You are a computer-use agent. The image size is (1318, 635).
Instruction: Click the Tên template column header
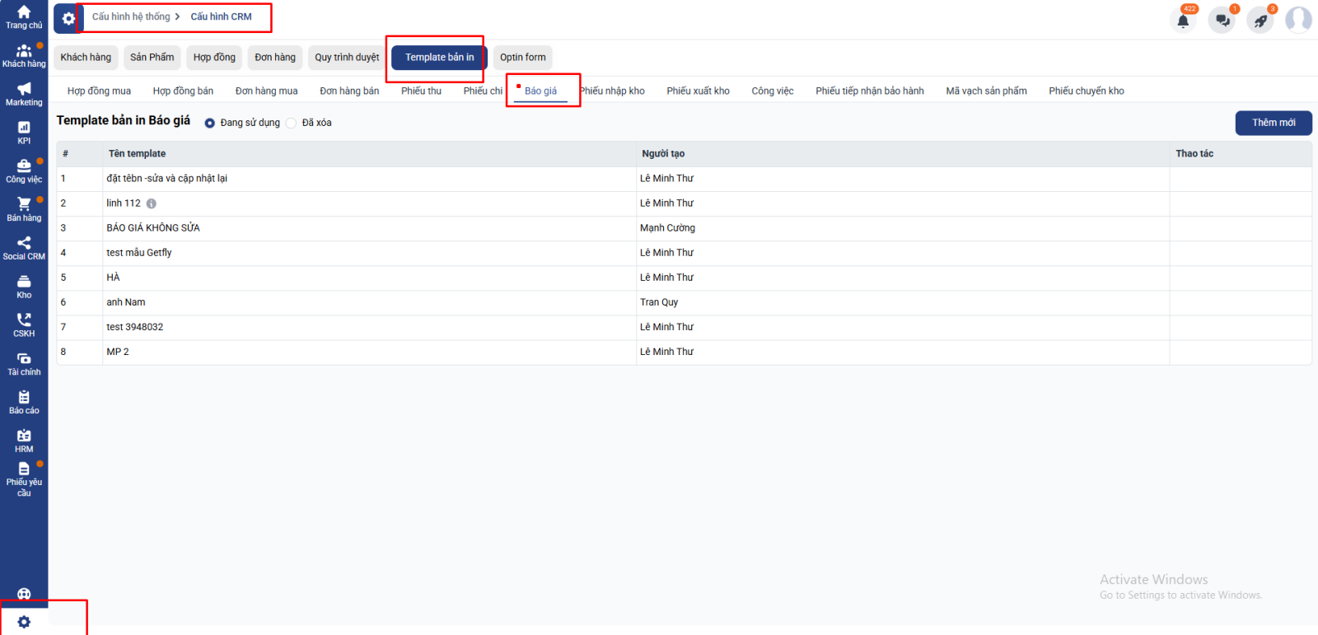[137, 154]
